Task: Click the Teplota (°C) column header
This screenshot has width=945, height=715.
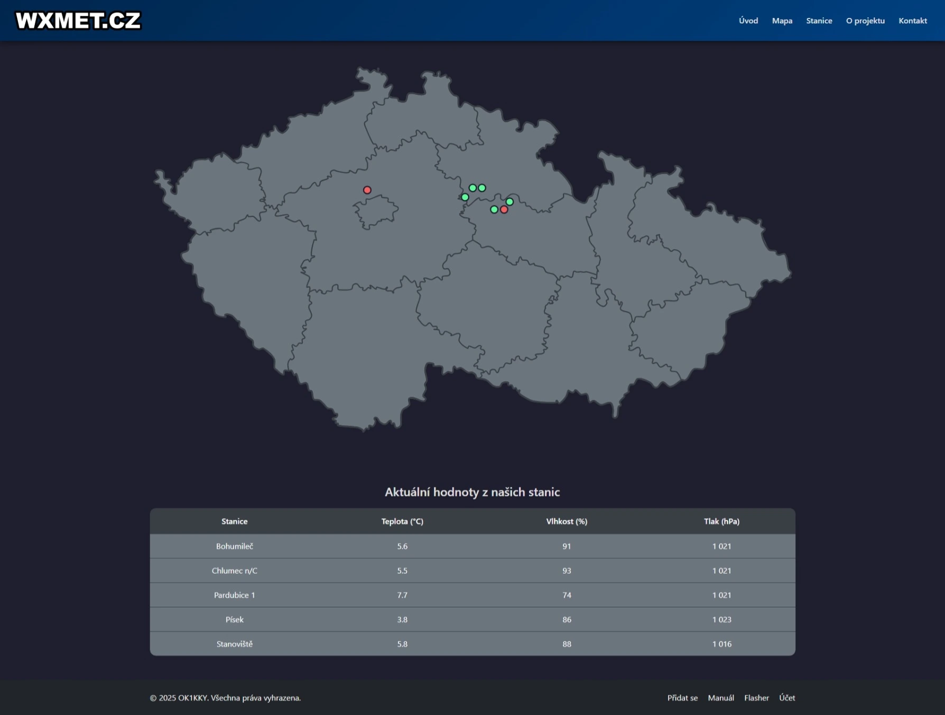Action: (402, 521)
